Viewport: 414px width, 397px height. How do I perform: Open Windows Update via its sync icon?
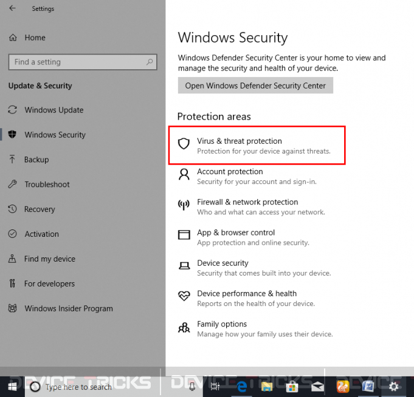tap(12, 110)
